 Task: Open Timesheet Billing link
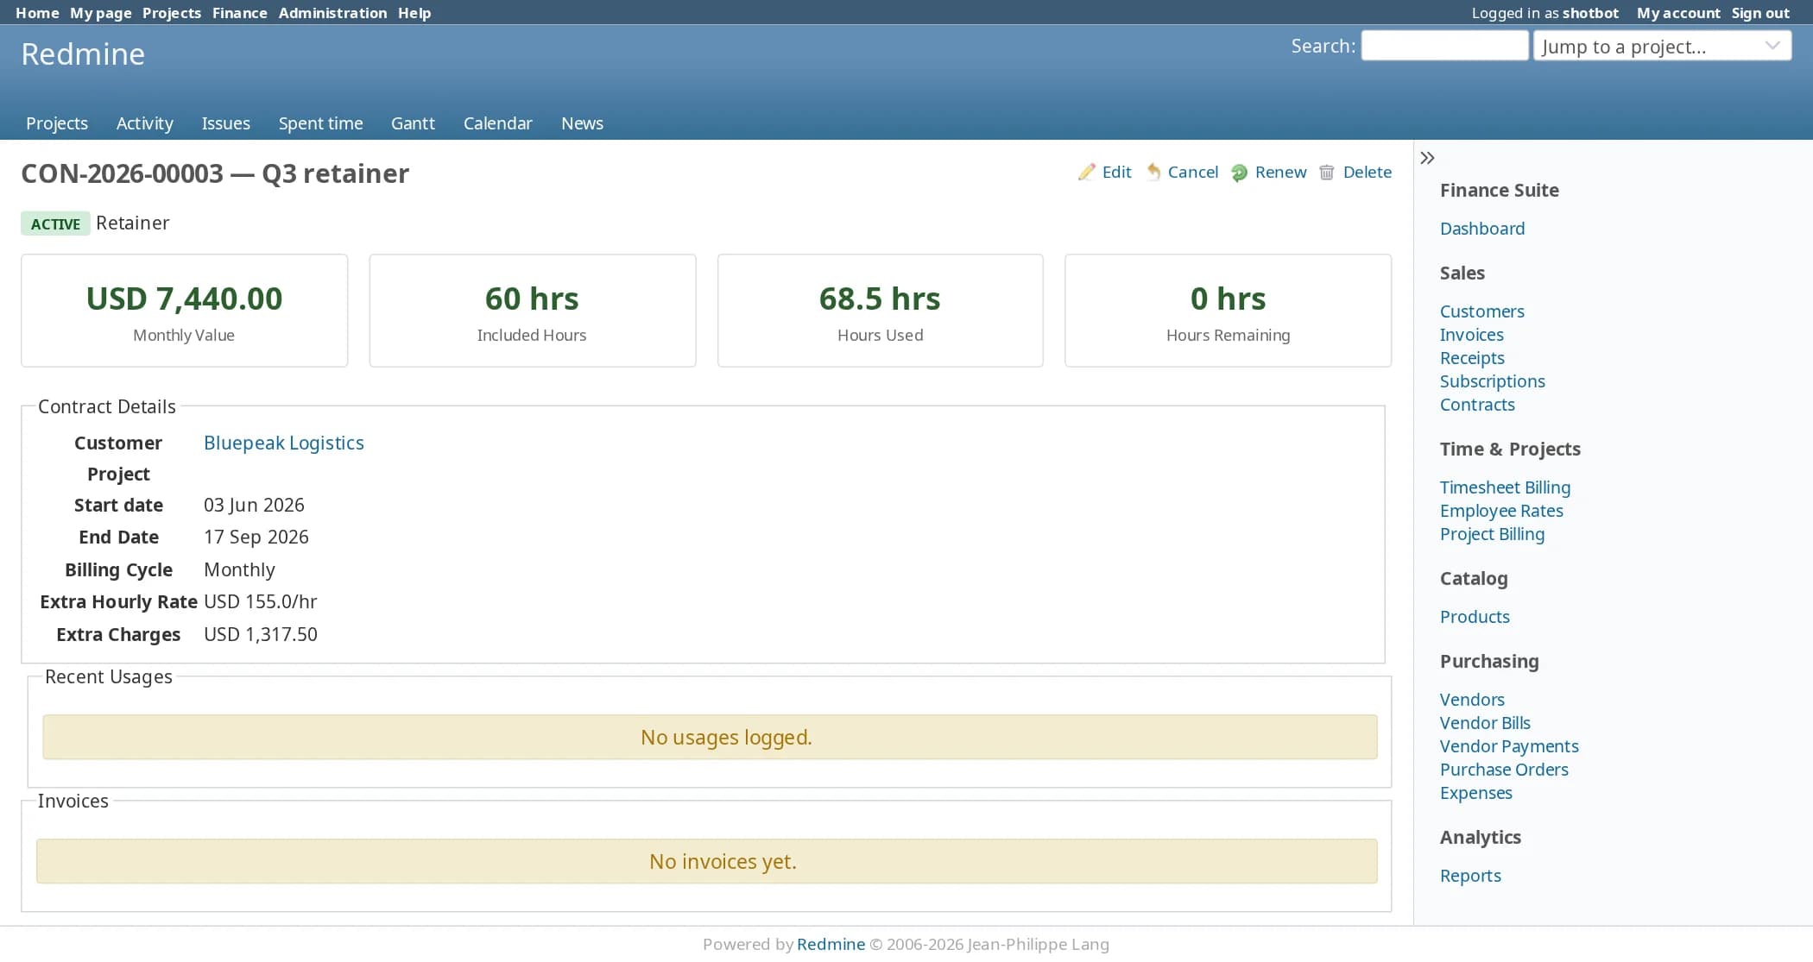1505,487
